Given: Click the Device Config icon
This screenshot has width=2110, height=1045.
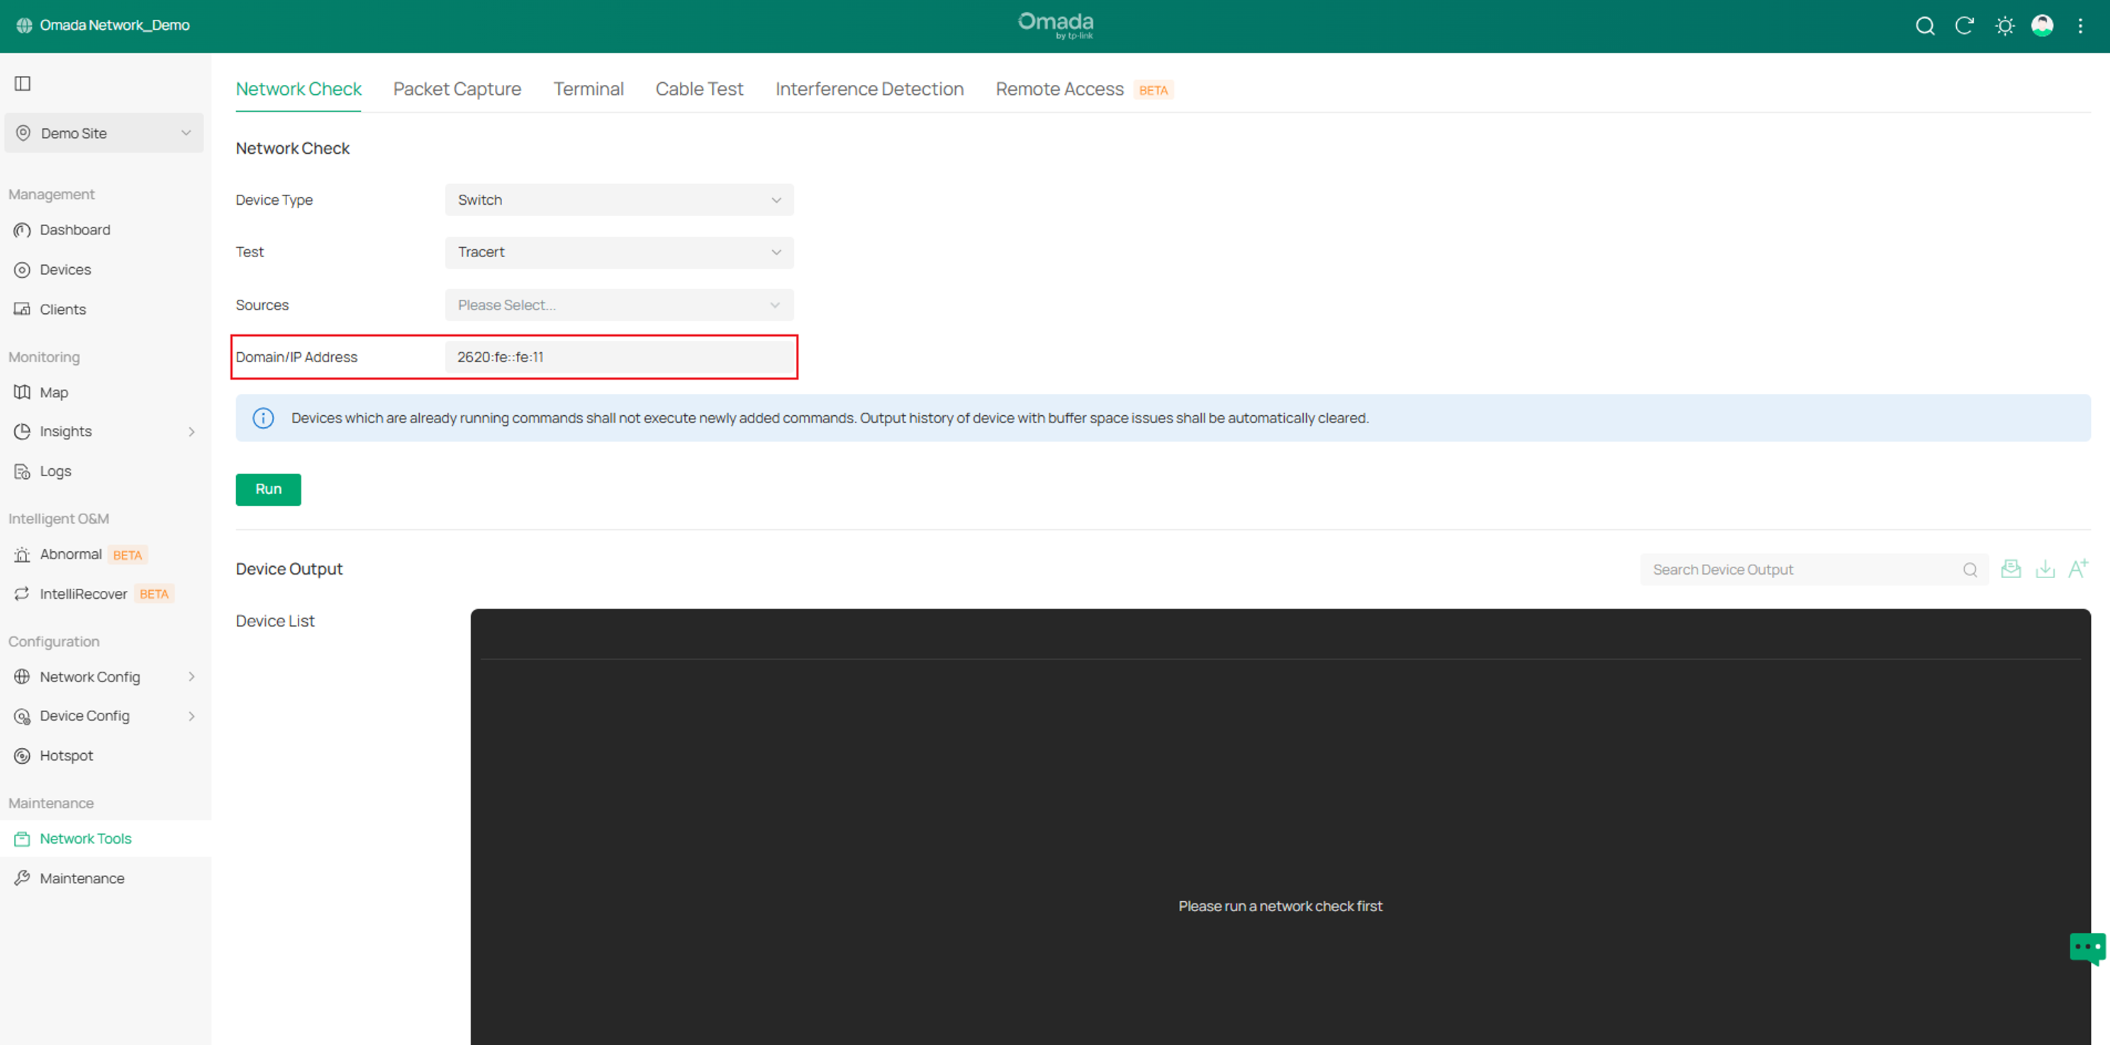Looking at the screenshot, I should click(x=22, y=716).
